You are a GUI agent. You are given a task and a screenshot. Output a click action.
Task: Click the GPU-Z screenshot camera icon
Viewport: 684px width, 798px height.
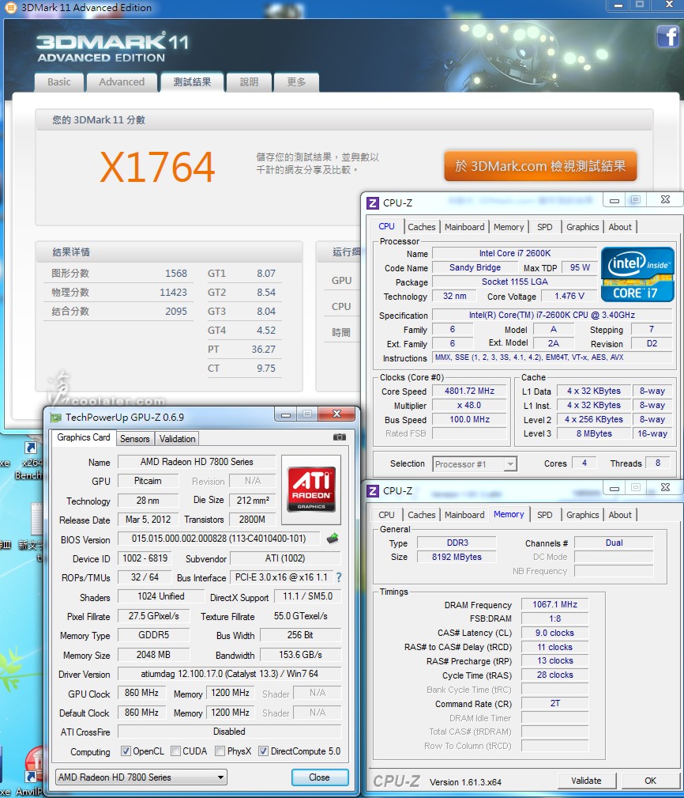point(340,437)
